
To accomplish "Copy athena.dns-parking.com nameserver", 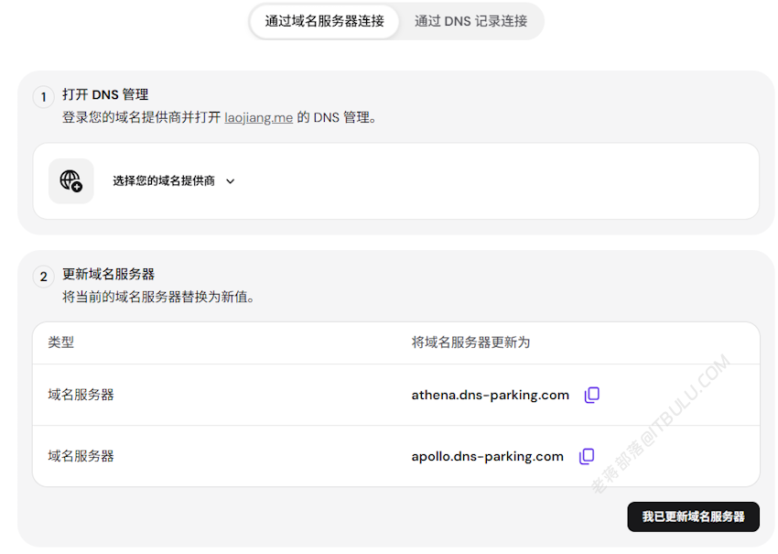I will tap(592, 396).
